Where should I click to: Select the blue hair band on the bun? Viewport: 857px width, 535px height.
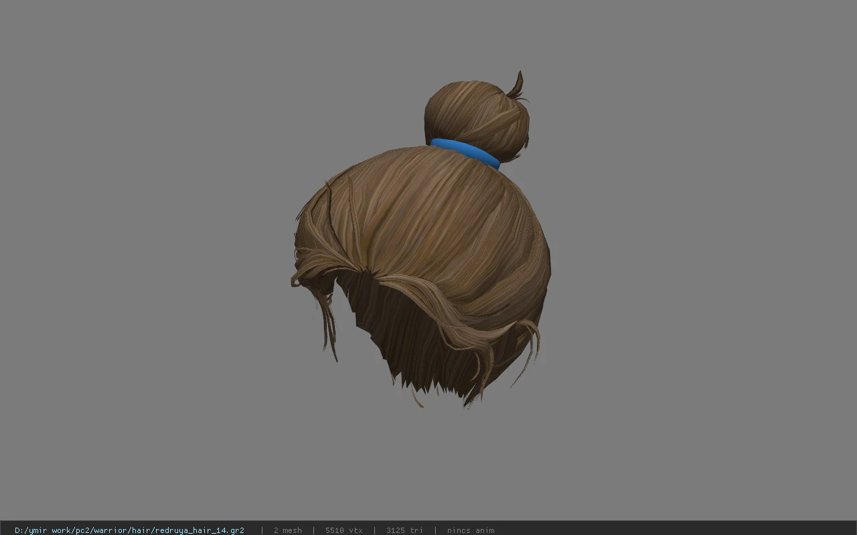[x=465, y=153]
